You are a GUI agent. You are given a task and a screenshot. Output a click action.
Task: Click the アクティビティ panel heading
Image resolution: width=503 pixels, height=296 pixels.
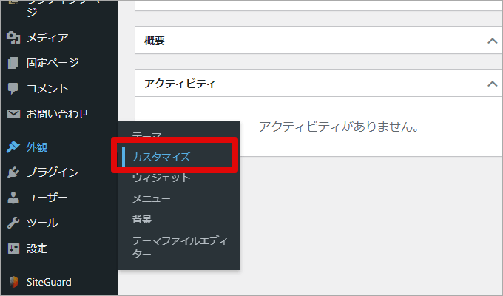pos(180,84)
